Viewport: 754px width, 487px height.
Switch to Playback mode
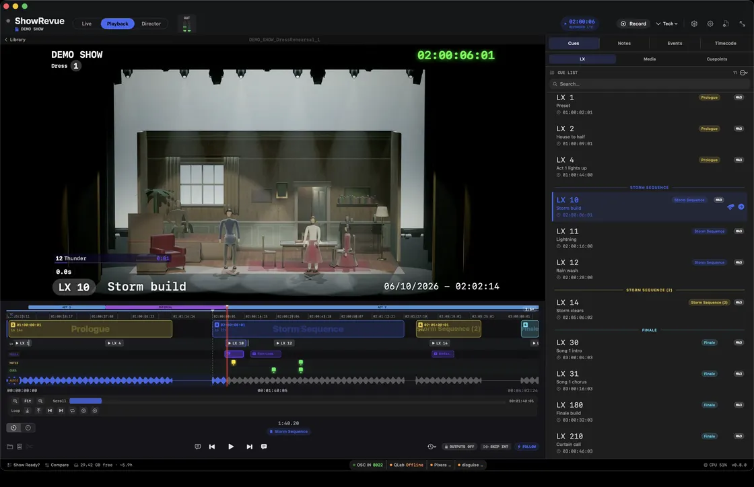pos(117,24)
